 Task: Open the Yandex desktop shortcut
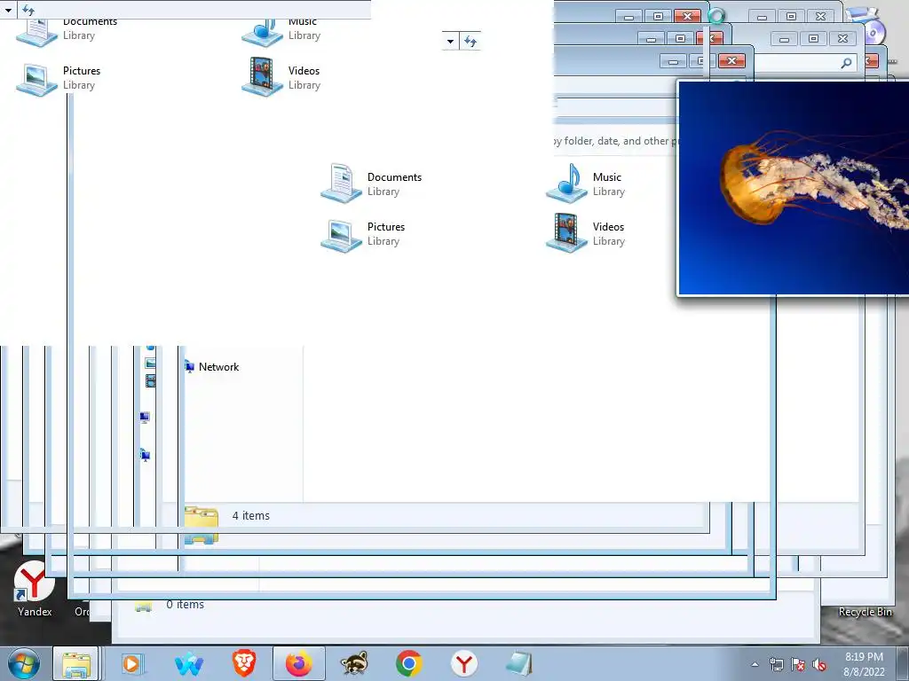pos(35,589)
